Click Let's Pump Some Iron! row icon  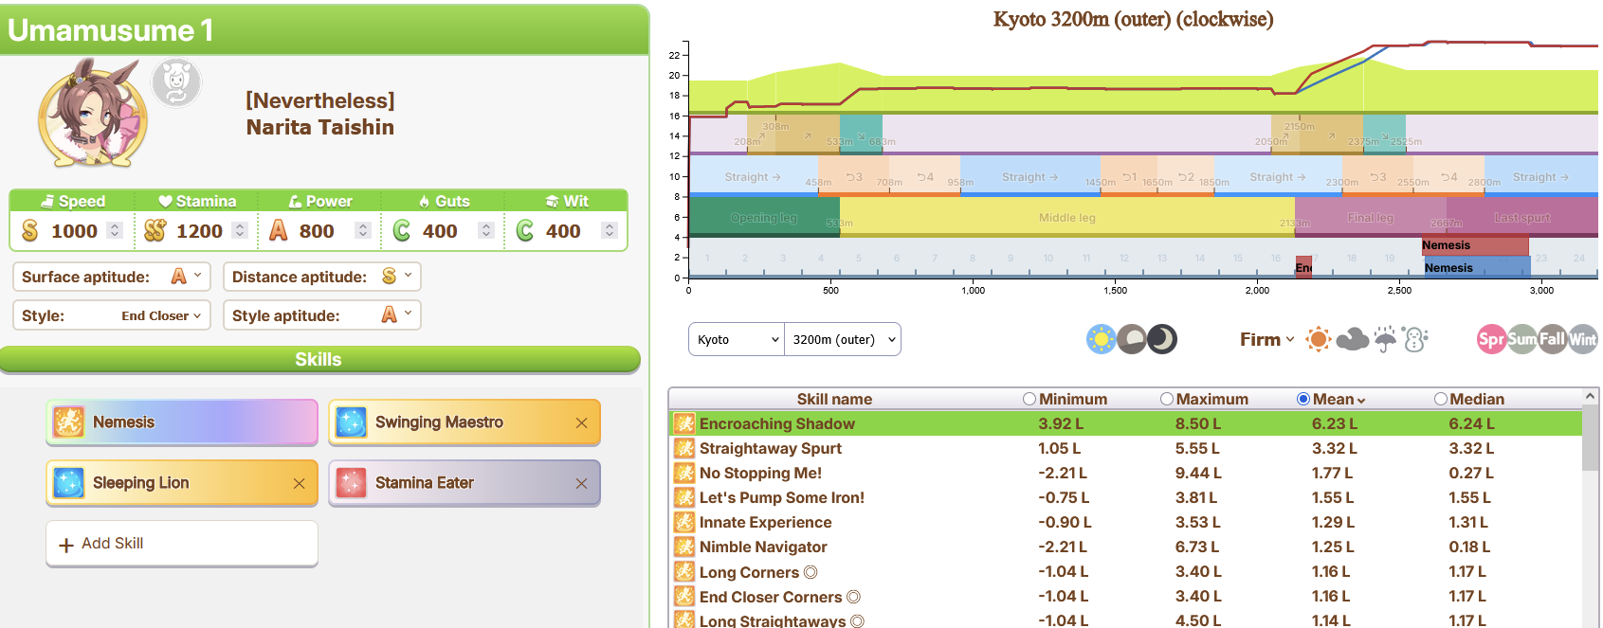(684, 497)
